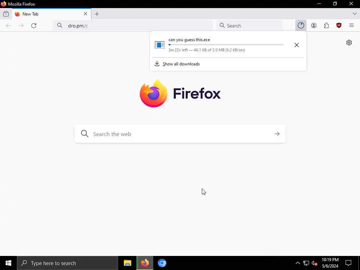This screenshot has width=360, height=270.
Task: Click the Type here to search taskbar box
Action: click(x=67, y=263)
